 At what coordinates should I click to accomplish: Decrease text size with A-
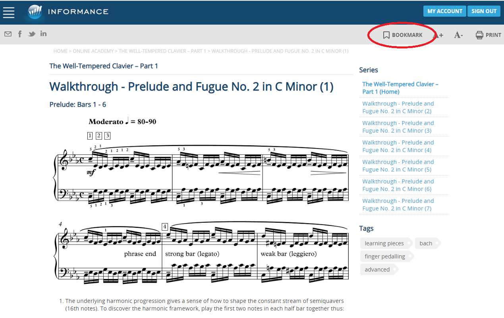point(458,35)
